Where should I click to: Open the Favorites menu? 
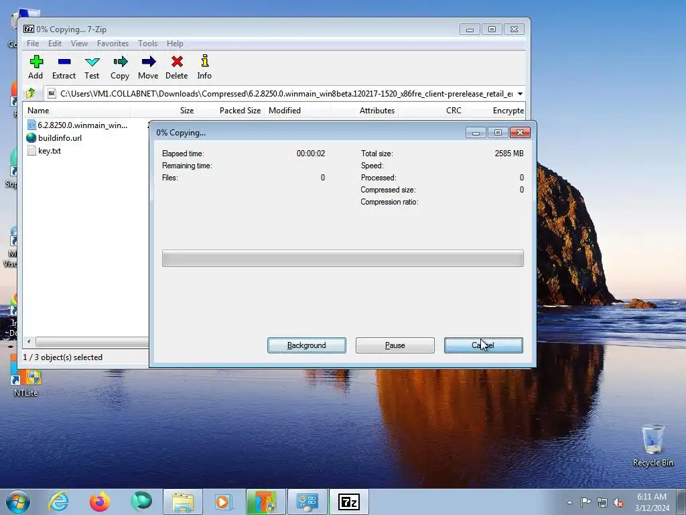point(113,44)
